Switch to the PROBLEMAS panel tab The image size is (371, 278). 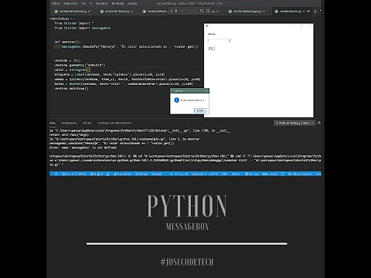[x=69, y=123]
